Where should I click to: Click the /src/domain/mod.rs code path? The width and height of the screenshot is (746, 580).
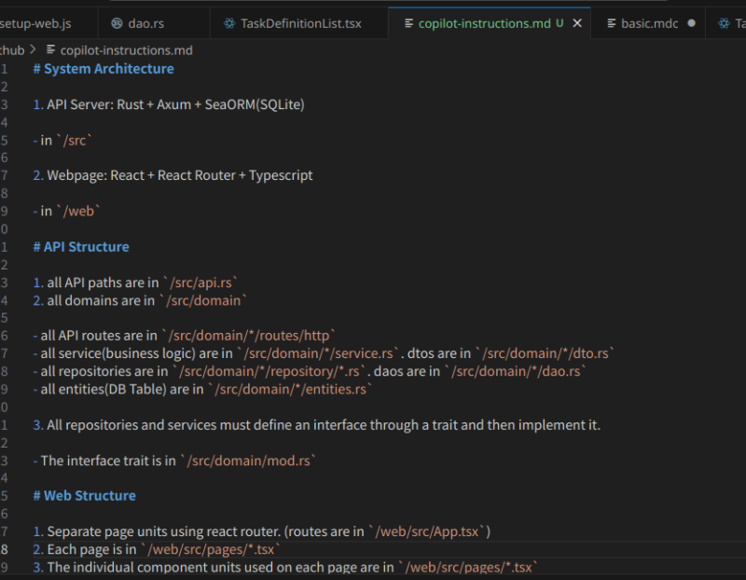[x=249, y=460]
